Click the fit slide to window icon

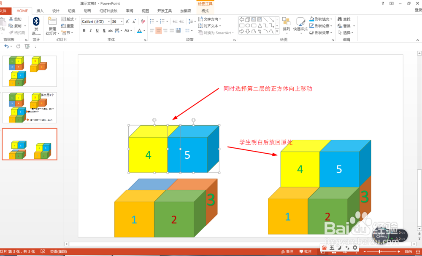pyautogui.click(x=418, y=251)
